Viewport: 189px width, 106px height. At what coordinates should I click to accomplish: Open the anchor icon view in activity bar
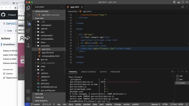pos(28,45)
